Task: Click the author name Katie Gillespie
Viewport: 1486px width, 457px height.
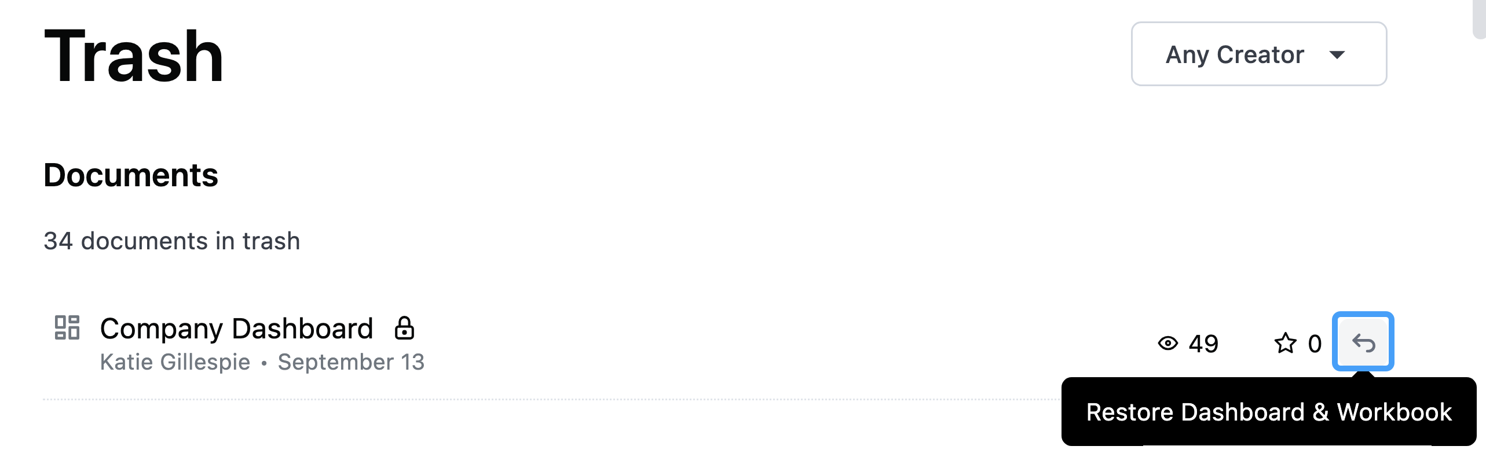Action: [x=175, y=362]
